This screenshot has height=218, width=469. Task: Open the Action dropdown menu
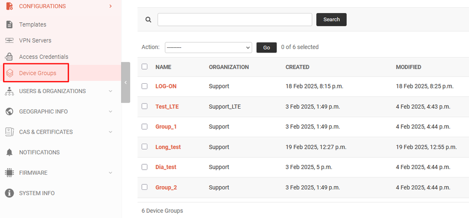coord(208,47)
